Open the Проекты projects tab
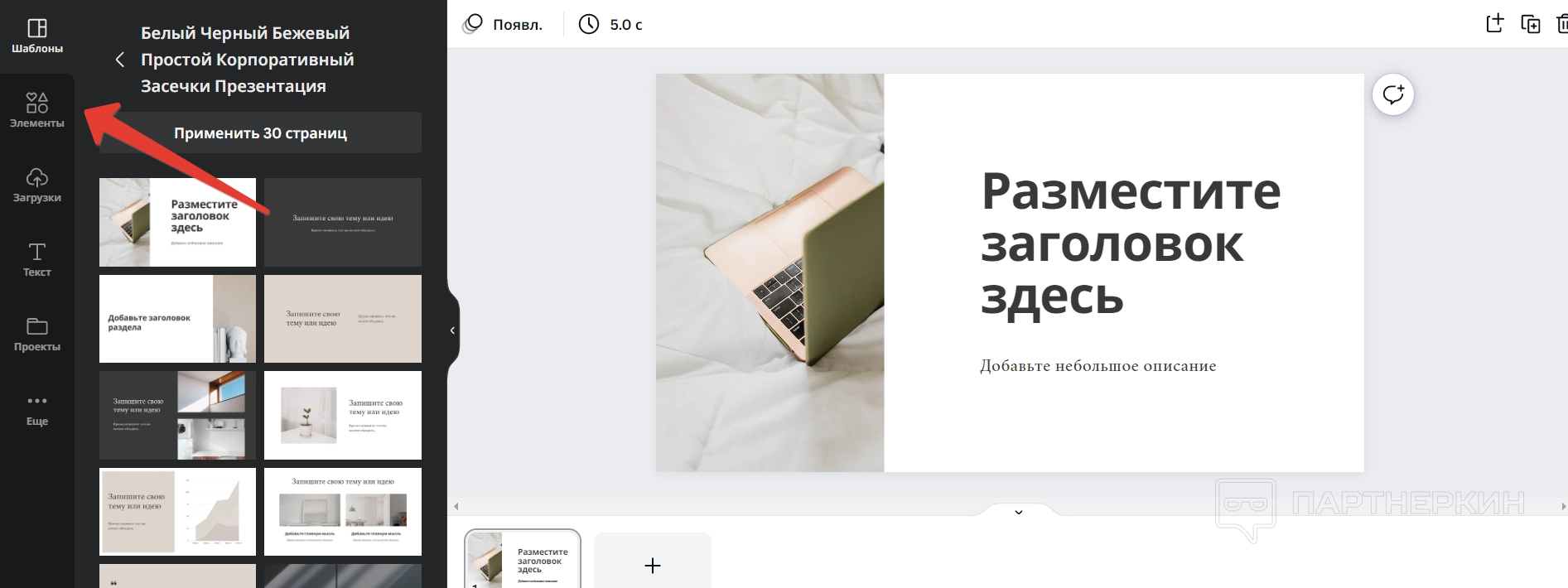 (36, 335)
